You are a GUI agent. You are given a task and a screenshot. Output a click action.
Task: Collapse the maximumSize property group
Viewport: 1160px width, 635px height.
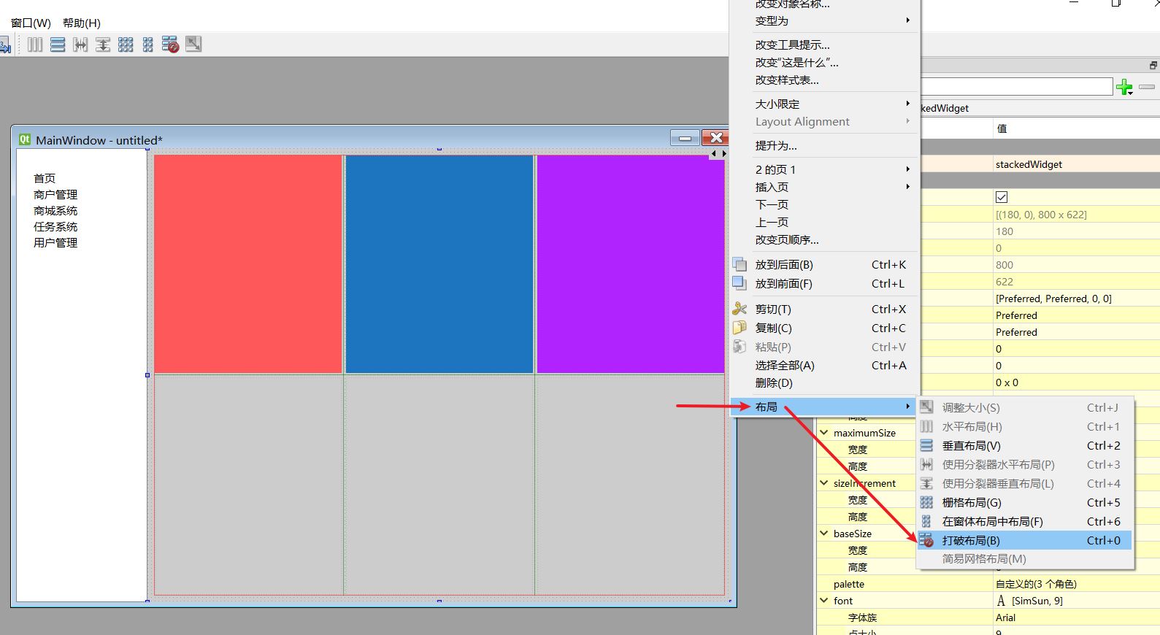click(824, 433)
